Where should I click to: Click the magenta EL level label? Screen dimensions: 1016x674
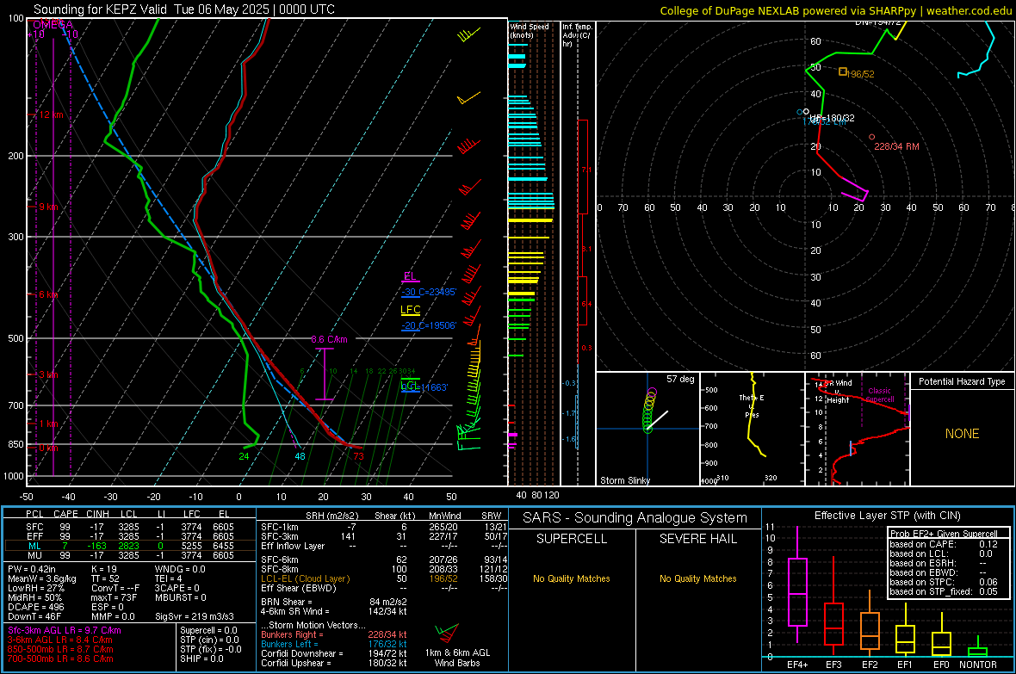(410, 276)
